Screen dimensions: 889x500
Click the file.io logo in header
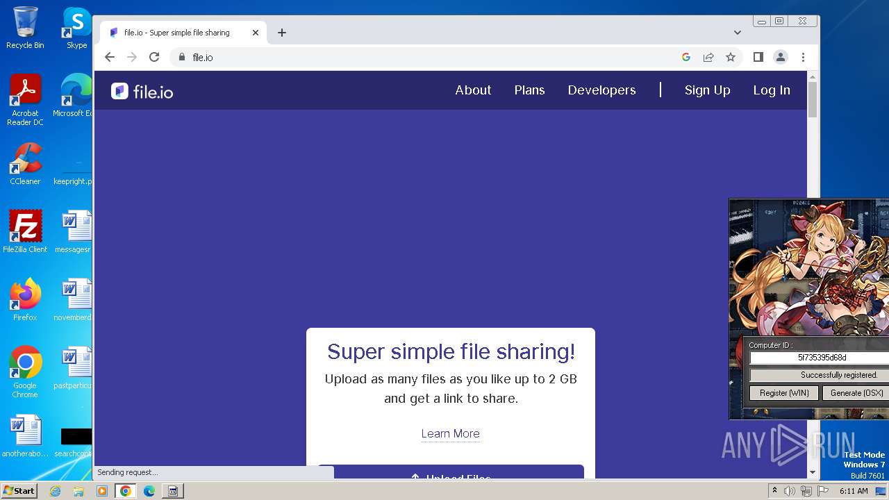(x=142, y=91)
